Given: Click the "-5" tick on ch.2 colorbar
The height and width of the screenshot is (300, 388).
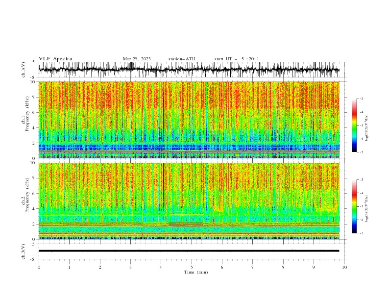Looking at the screenshot, I should [x=362, y=206].
